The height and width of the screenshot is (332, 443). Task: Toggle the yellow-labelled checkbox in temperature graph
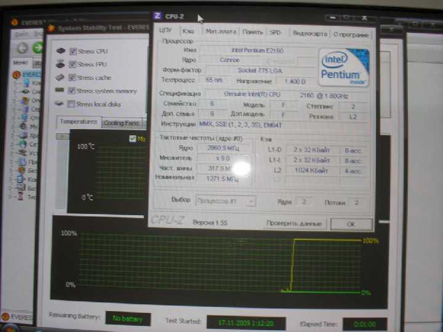132,138
